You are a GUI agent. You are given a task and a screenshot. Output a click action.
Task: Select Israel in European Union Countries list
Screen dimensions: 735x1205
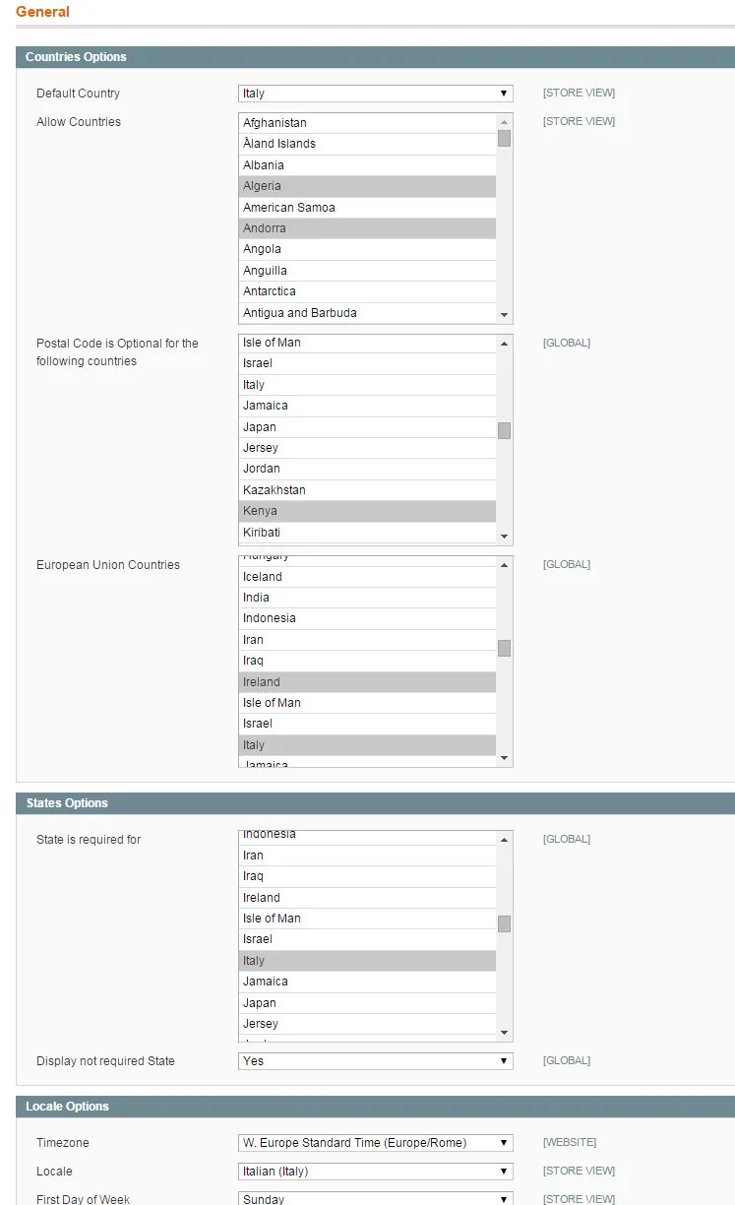point(367,724)
